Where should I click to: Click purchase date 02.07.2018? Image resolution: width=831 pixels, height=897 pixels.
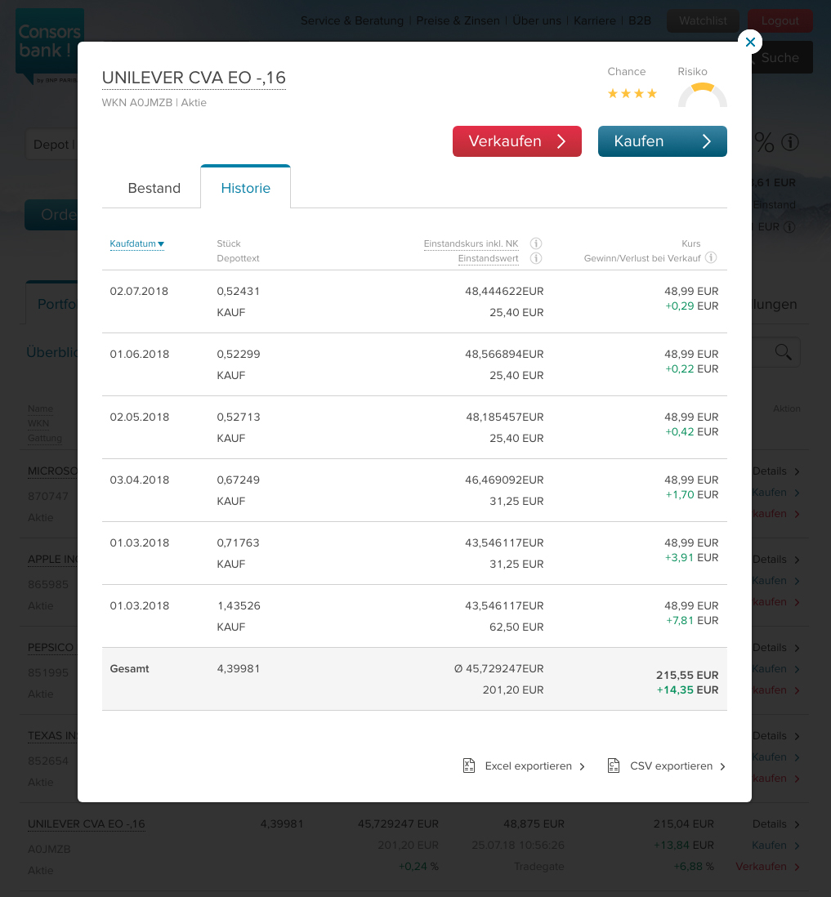pos(139,291)
